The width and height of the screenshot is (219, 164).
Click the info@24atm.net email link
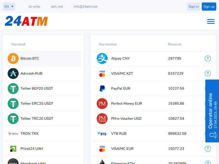pos(85,7)
